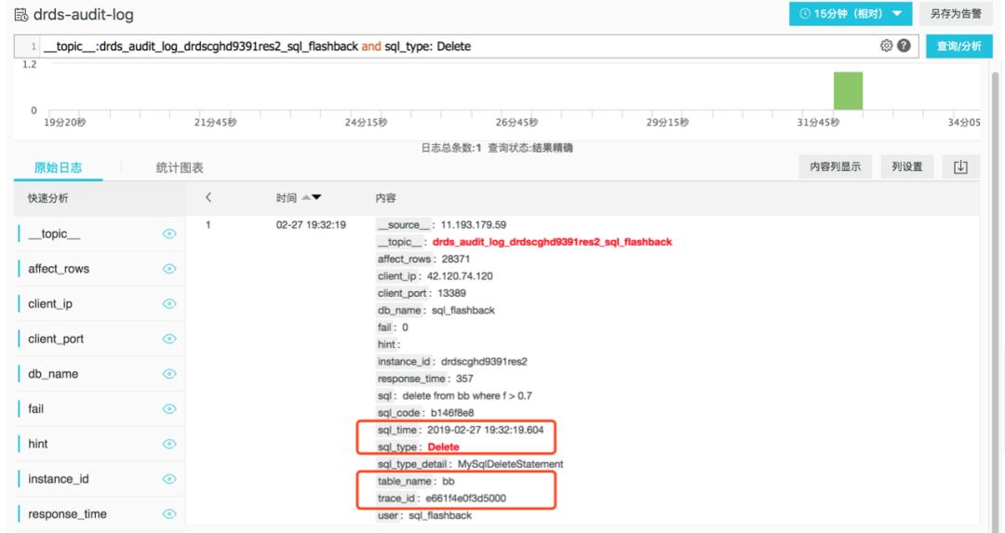Click the 快速分析 panel header
This screenshot has width=1005, height=533.
[x=48, y=198]
